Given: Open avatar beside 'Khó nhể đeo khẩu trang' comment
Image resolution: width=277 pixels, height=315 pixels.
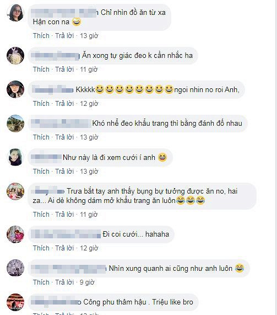Looking at the screenshot, I should tap(15, 124).
